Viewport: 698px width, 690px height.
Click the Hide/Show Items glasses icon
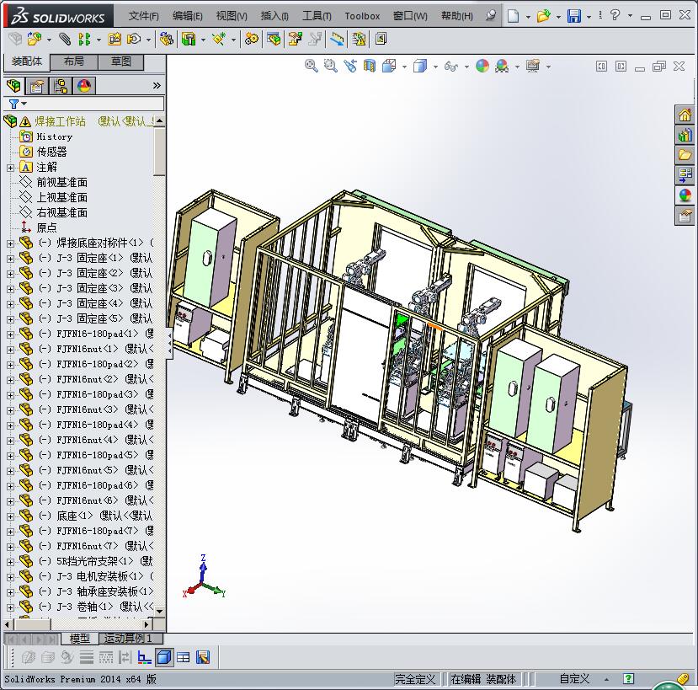point(451,67)
